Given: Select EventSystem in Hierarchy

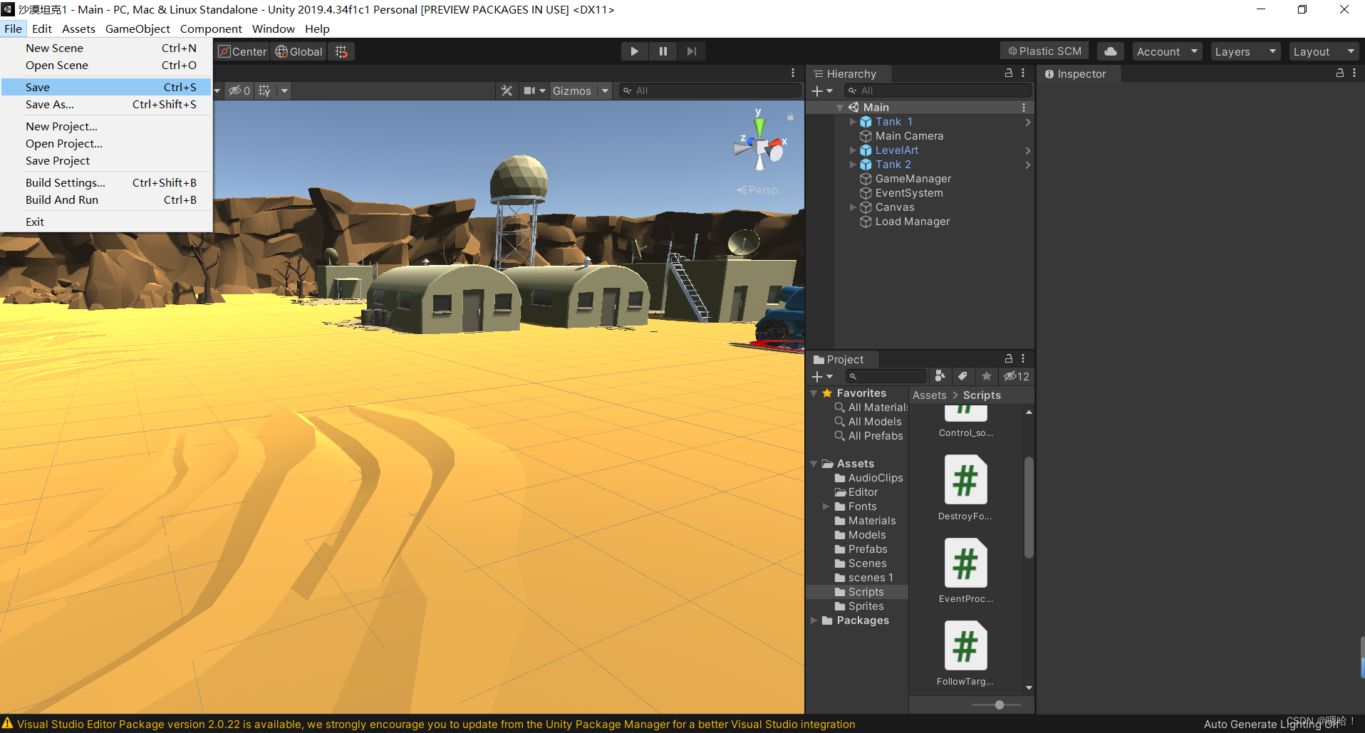Looking at the screenshot, I should point(909,193).
